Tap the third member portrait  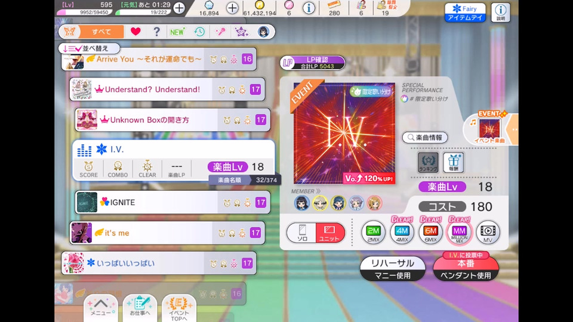pyautogui.click(x=338, y=203)
